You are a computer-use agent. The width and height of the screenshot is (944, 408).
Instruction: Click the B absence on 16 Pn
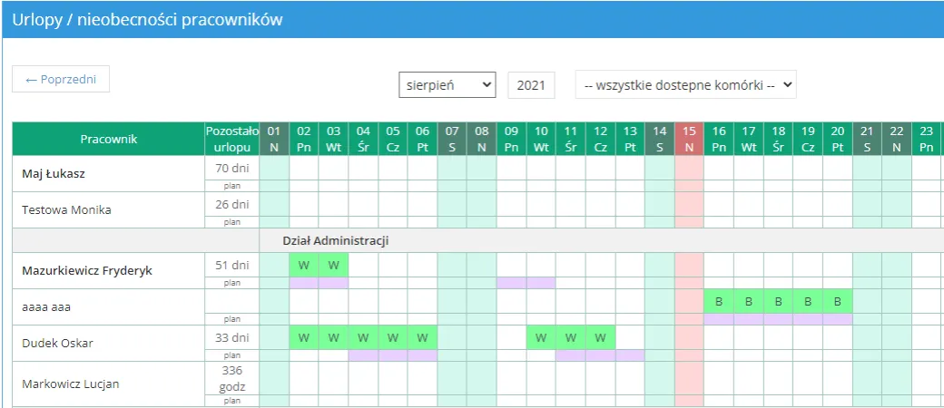pyautogui.click(x=719, y=302)
